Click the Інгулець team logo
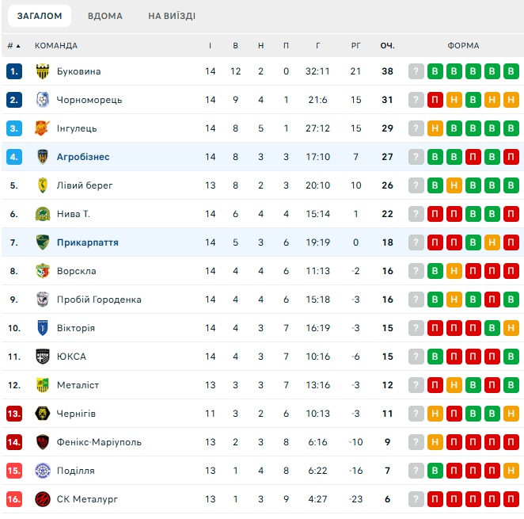Viewport: 524px width, 519px height. (x=43, y=128)
